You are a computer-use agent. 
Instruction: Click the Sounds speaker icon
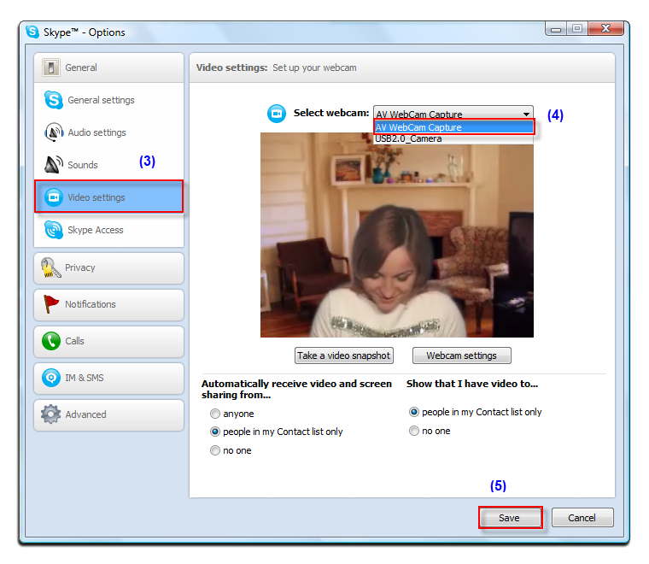coord(54,165)
